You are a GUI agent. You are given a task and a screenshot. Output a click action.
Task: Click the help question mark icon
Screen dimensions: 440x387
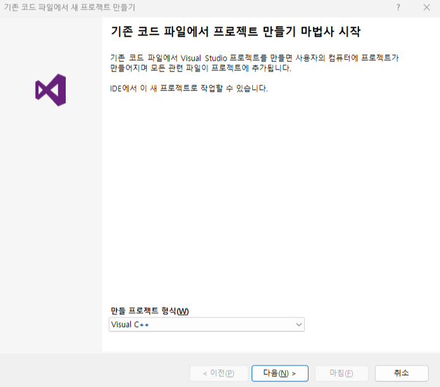point(398,8)
